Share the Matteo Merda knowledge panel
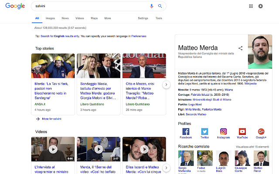This screenshot has height=174, width=279. 240,48
